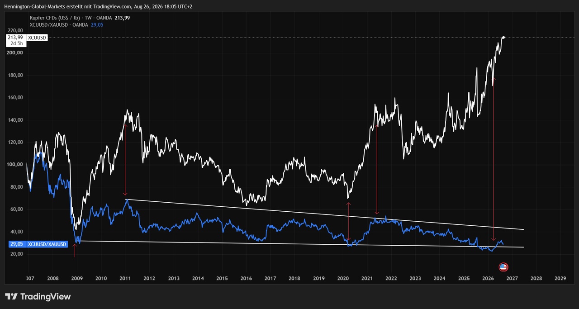The width and height of the screenshot is (579, 309).
Task: Click the 2028 label on time axis
Action: 536,278
